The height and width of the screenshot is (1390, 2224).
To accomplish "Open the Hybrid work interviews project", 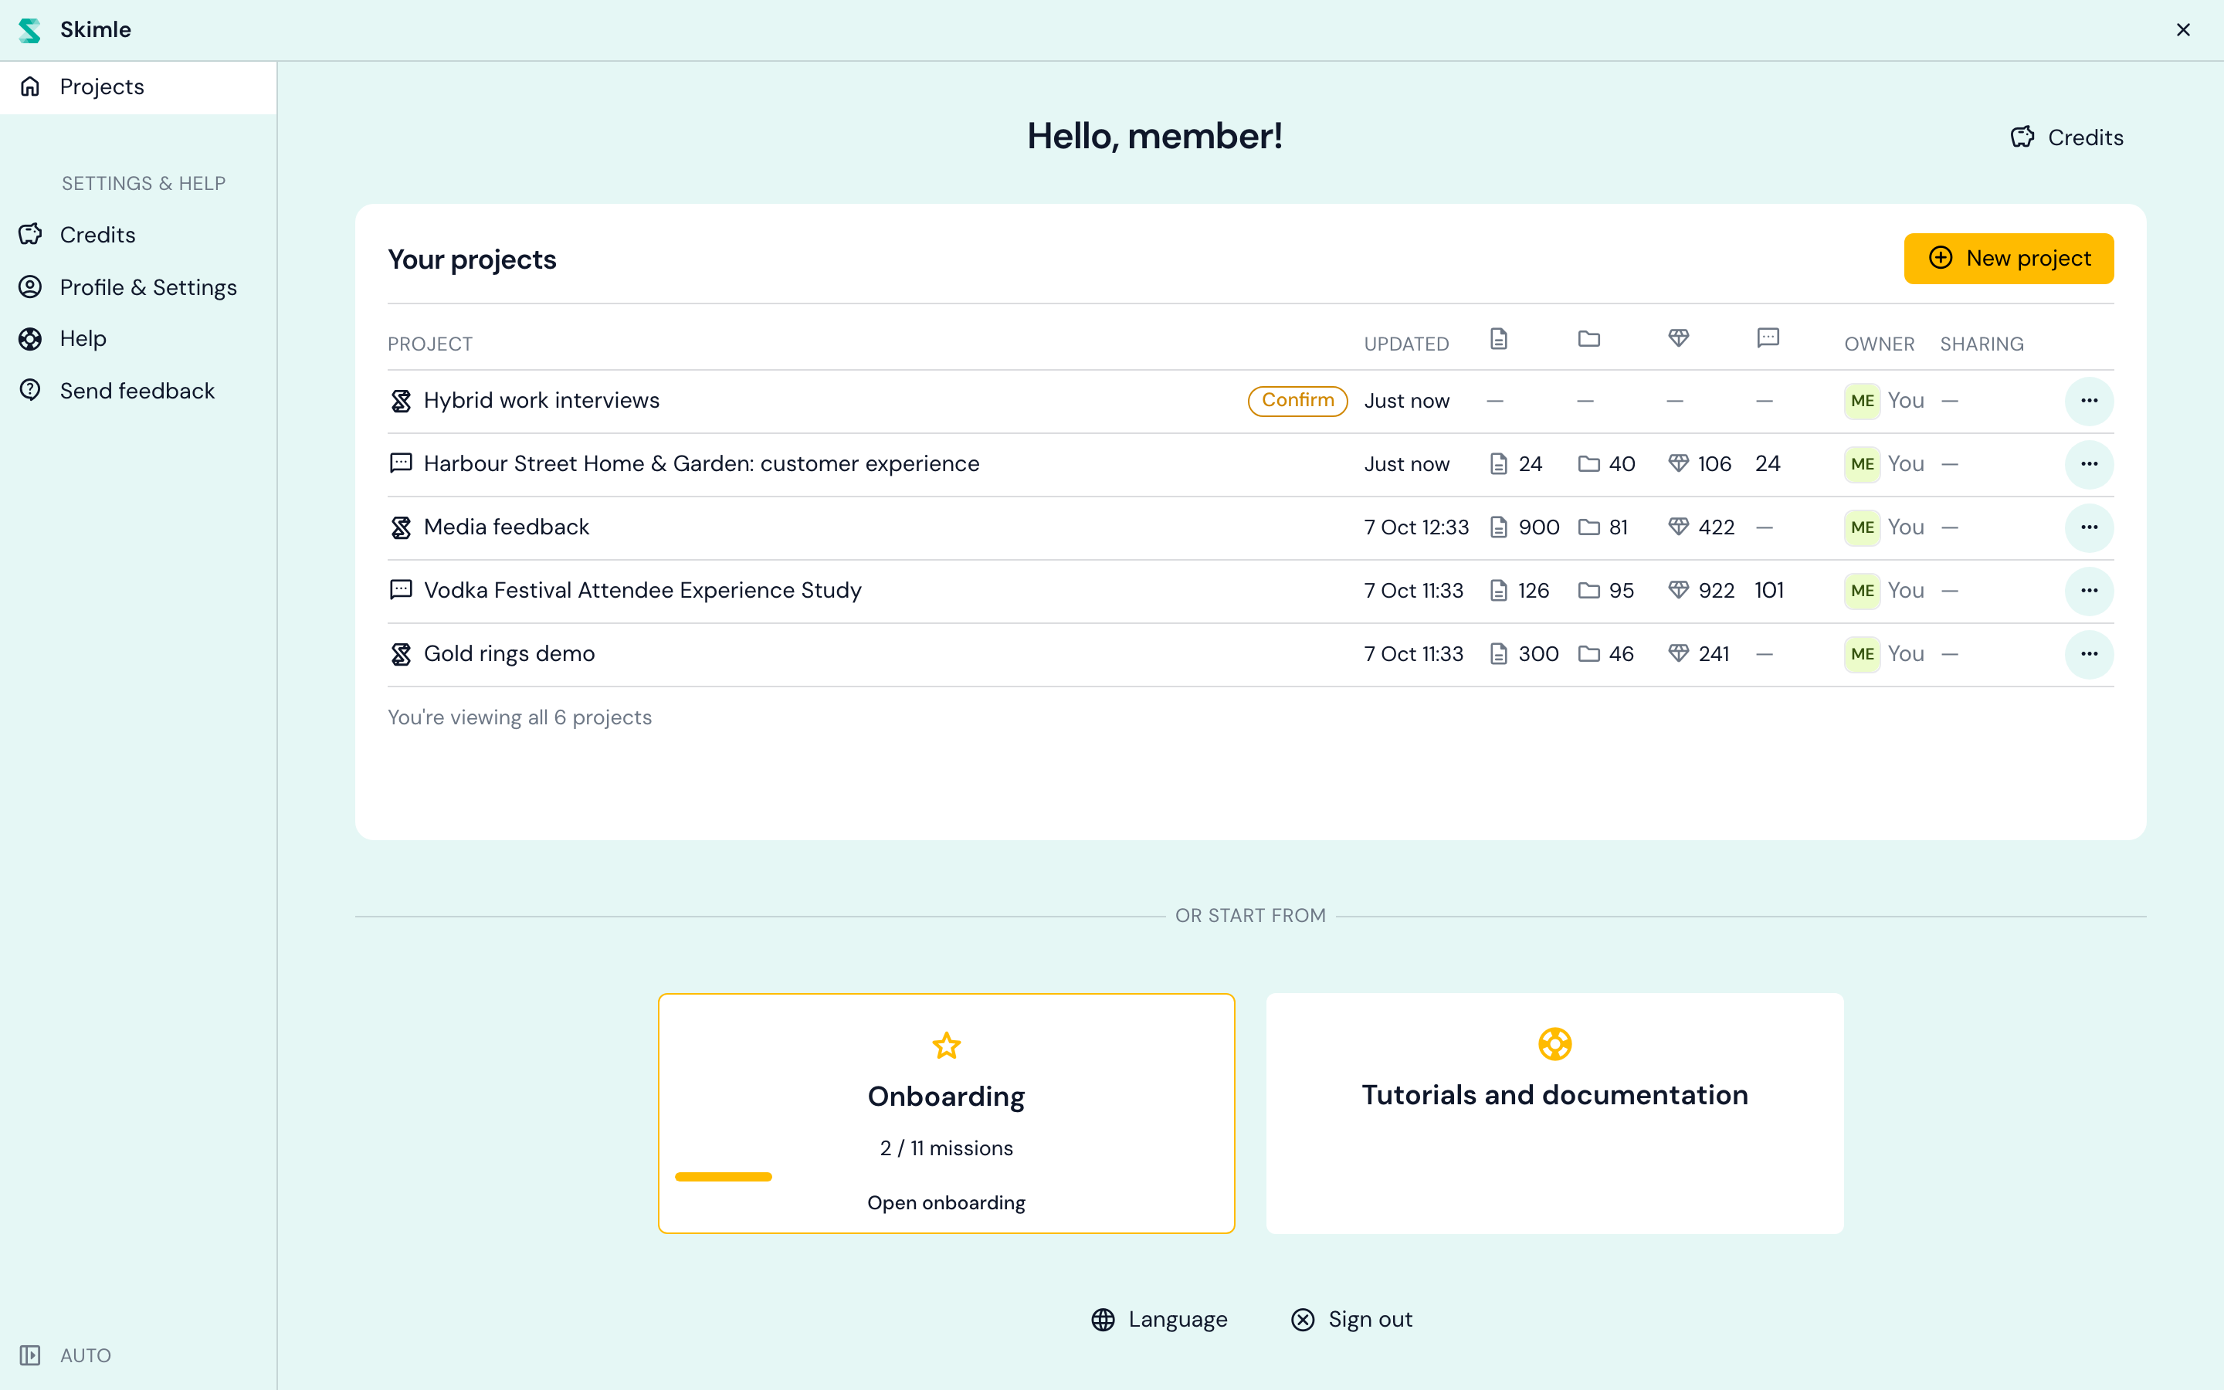I will click(541, 401).
